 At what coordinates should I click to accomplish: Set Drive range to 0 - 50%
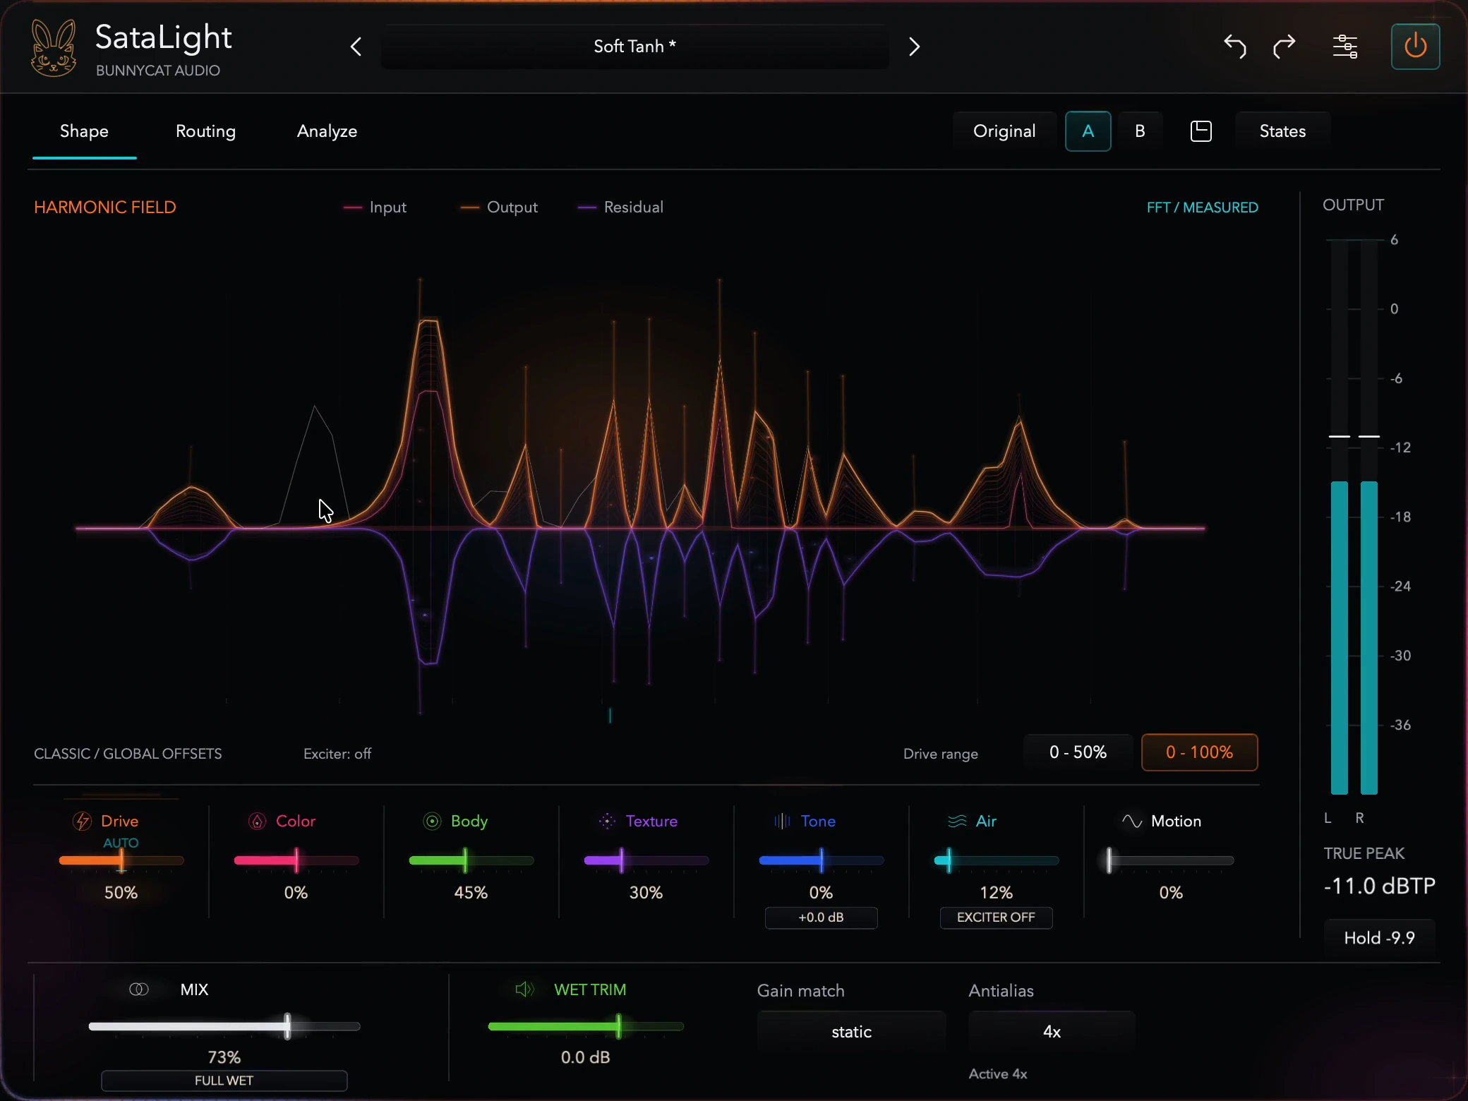pyautogui.click(x=1078, y=752)
